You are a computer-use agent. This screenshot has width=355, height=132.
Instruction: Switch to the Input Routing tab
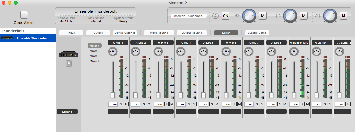point(159,33)
